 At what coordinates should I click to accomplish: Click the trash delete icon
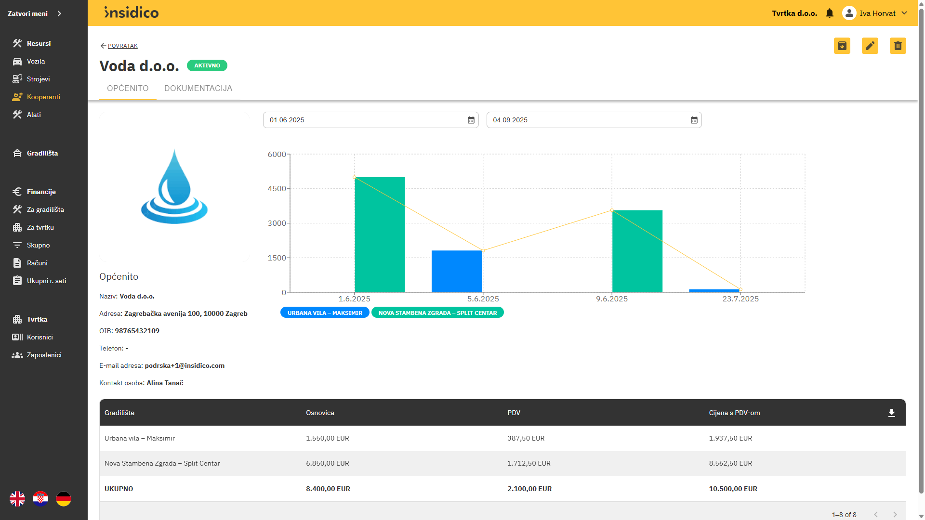898,46
